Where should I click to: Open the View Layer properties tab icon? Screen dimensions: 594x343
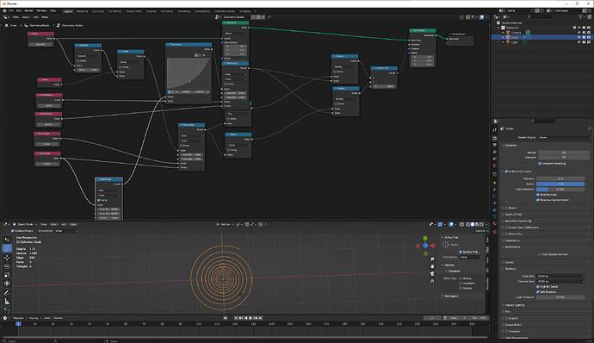tap(495, 152)
